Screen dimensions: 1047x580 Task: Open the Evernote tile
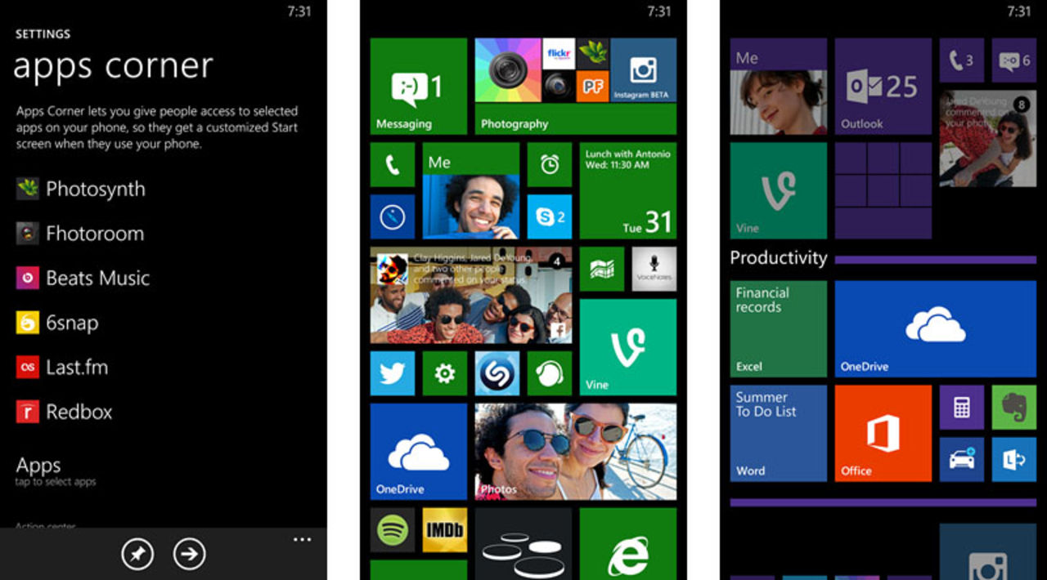click(x=1014, y=407)
